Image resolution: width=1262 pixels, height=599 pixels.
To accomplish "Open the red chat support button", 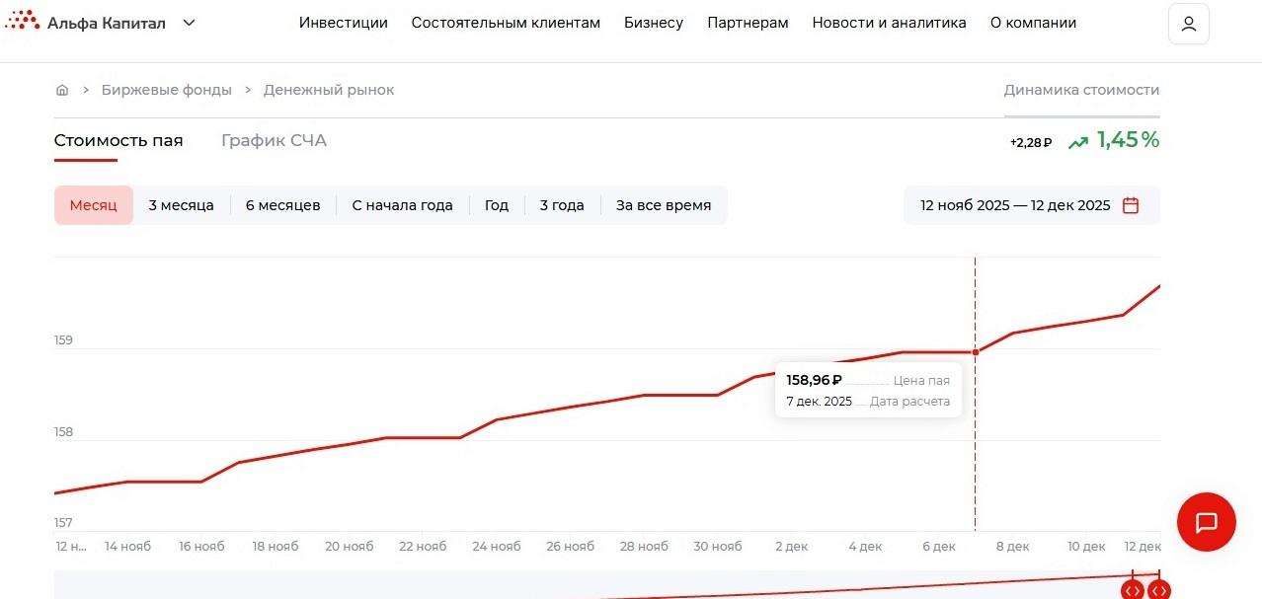I will (1206, 521).
